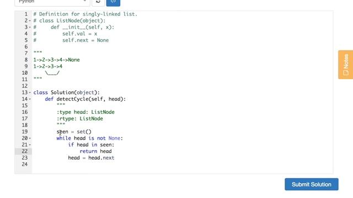Click the blue code brackets icon button

[113, 2]
